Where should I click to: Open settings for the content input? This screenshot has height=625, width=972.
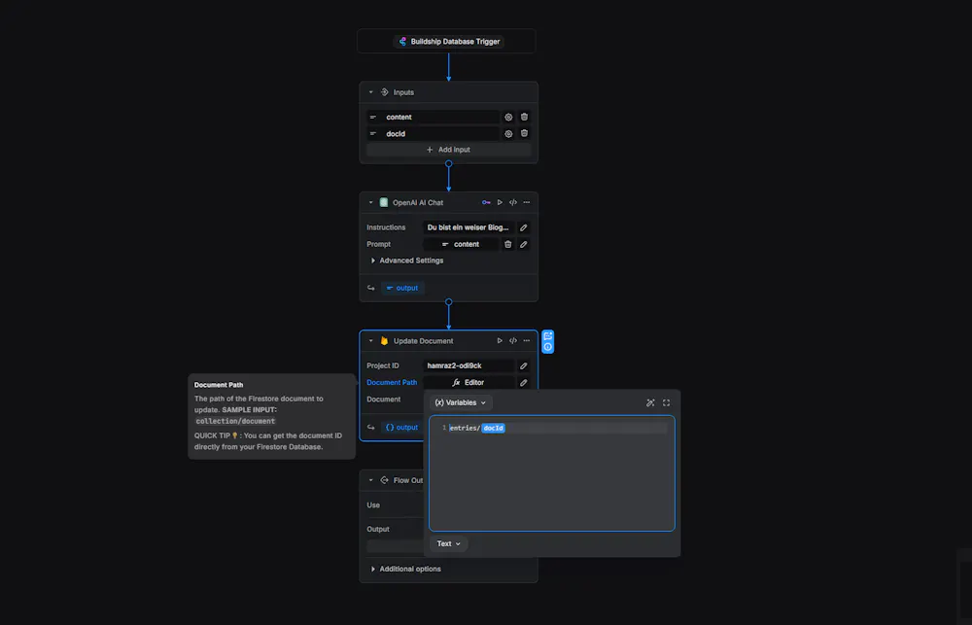508,118
